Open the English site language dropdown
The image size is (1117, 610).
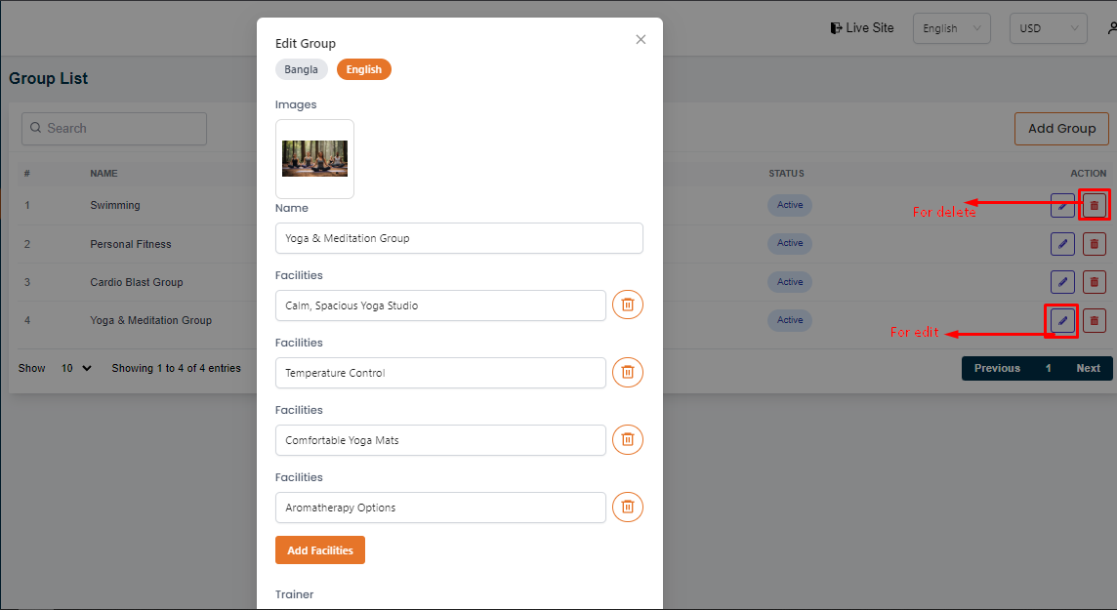(951, 28)
